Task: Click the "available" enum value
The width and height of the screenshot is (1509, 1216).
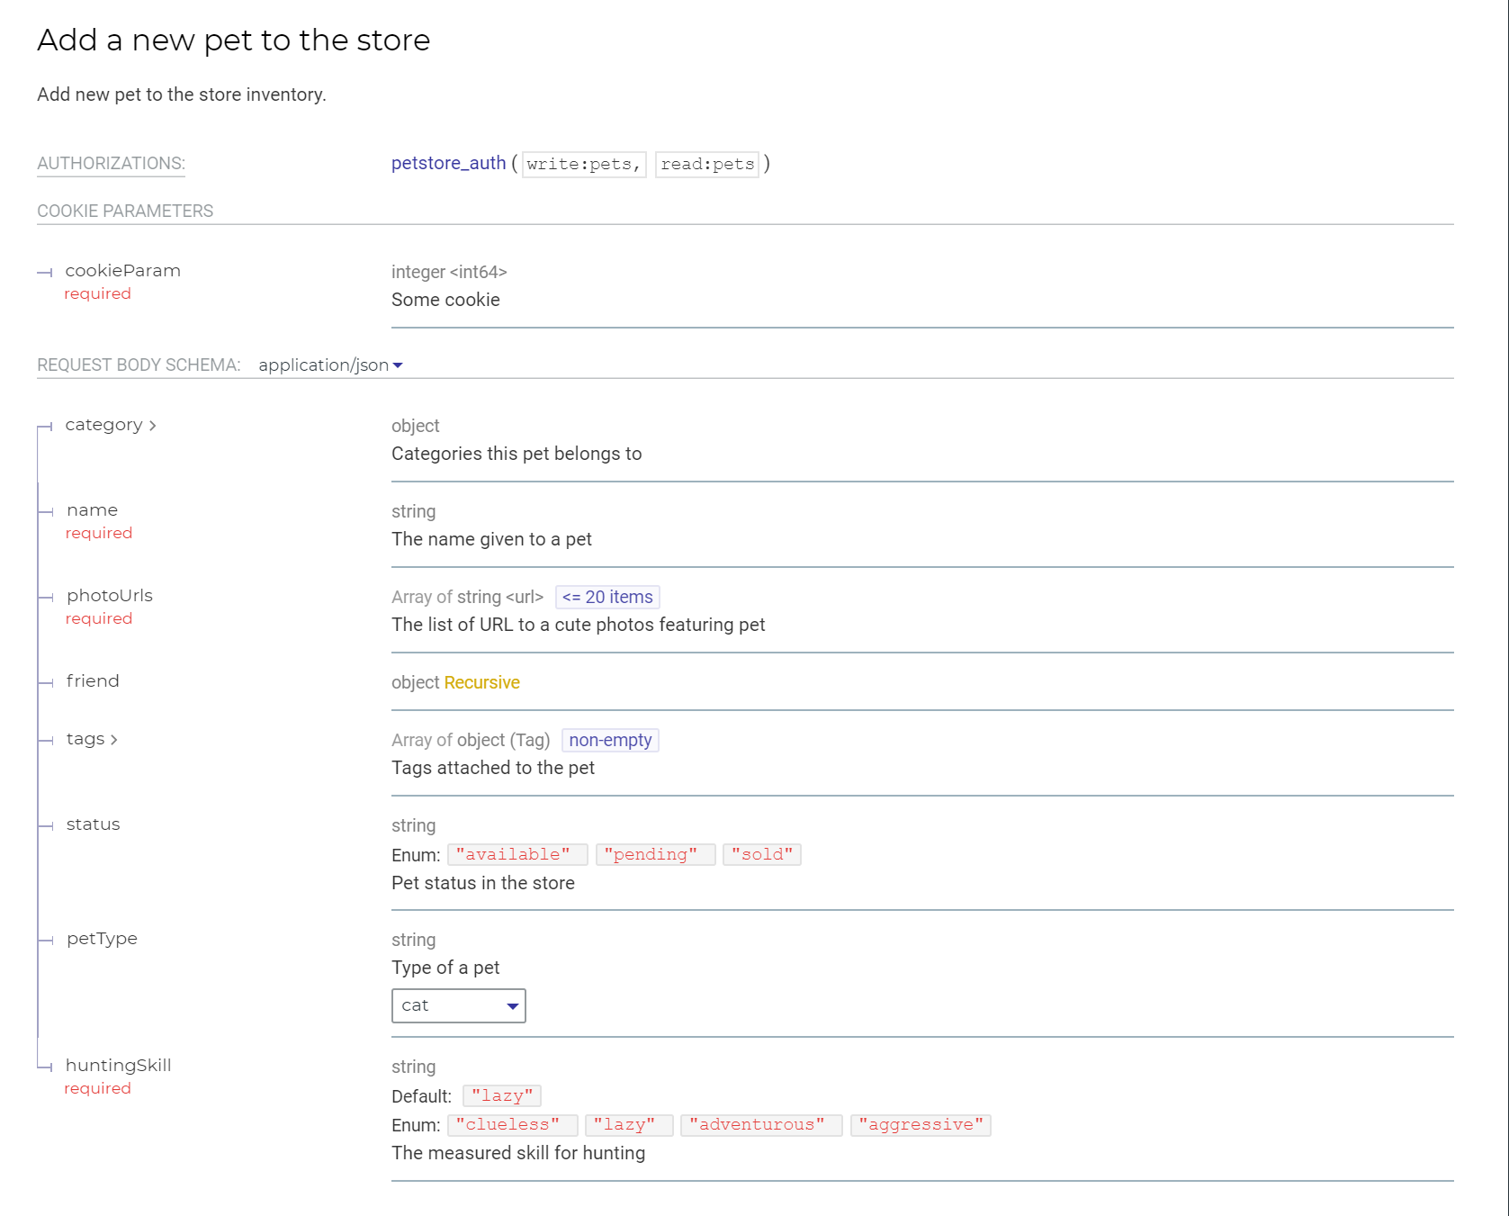Action: 517,854
